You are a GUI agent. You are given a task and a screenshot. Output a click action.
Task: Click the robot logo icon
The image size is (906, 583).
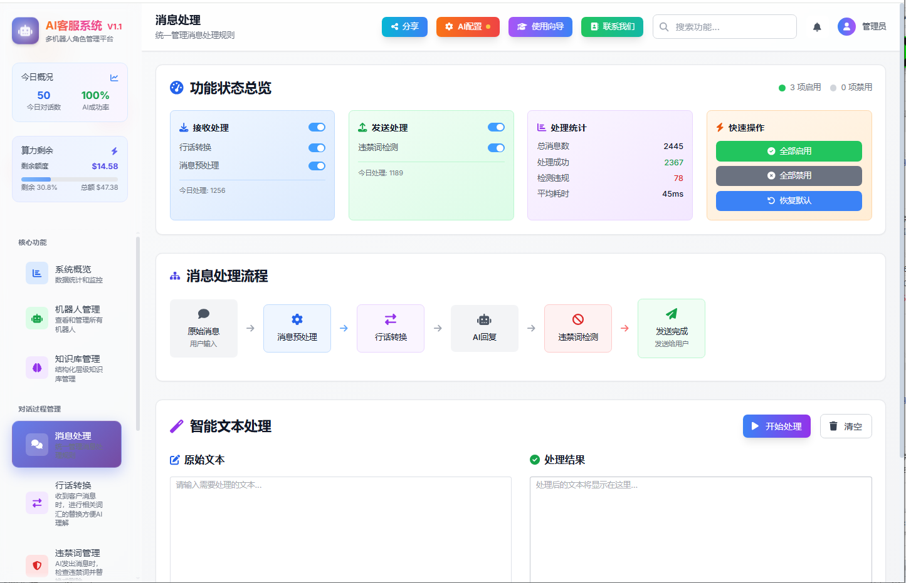click(x=25, y=31)
